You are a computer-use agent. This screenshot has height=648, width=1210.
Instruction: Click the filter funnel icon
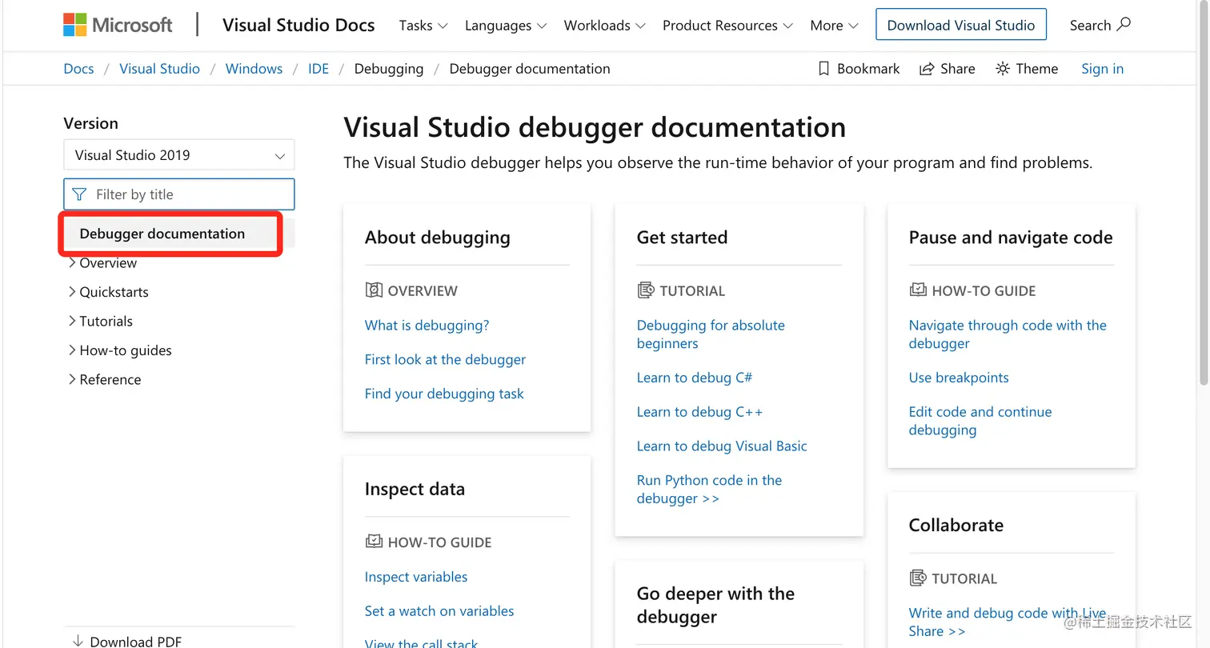[79, 194]
